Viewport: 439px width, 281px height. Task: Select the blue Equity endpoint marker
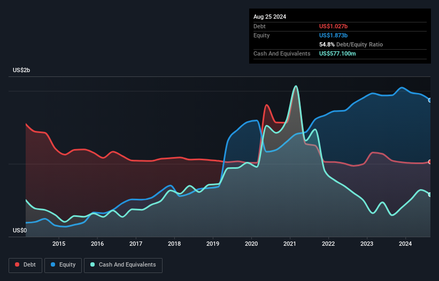pos(430,100)
